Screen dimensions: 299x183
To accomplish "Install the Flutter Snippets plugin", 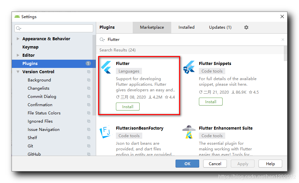I will coord(211,102).
